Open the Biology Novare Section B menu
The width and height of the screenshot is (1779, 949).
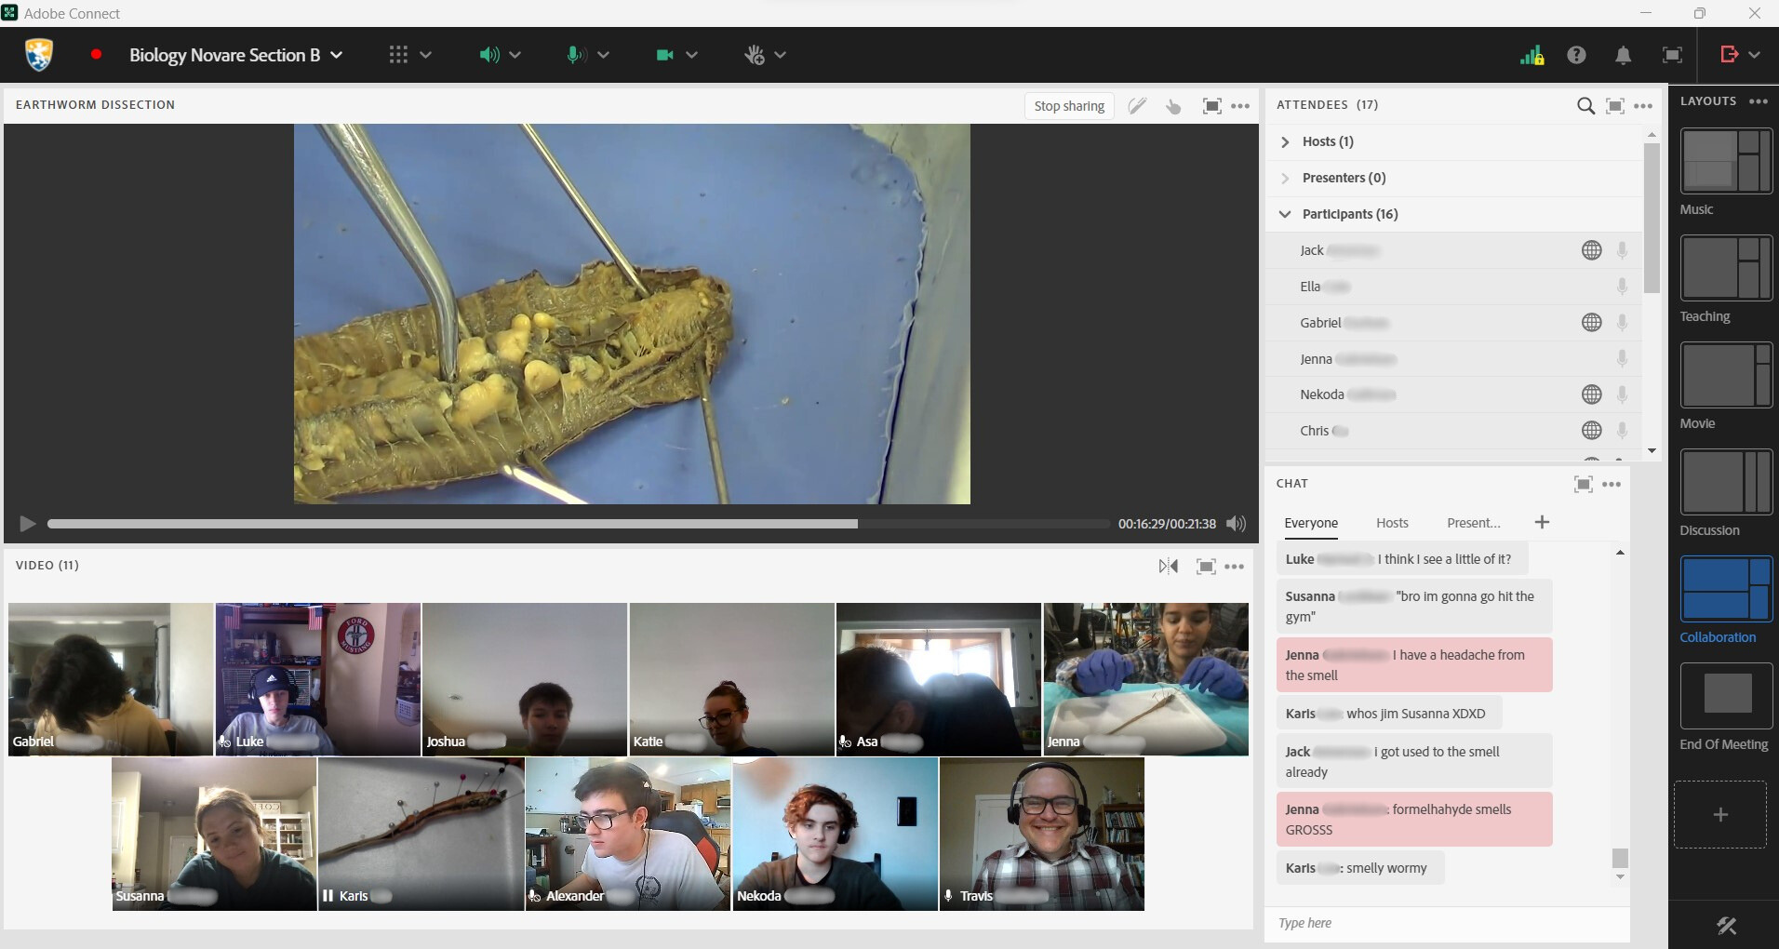click(x=235, y=55)
